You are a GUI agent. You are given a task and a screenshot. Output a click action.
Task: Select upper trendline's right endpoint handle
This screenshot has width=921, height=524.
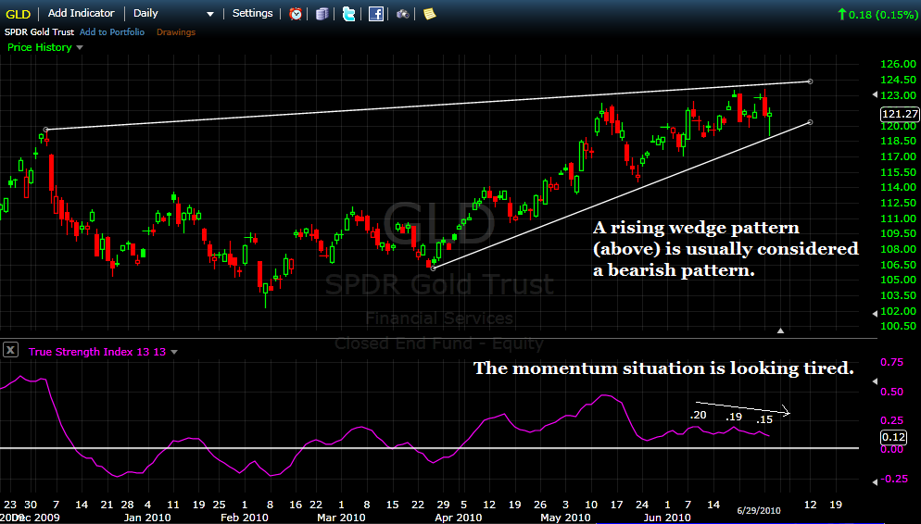point(810,81)
